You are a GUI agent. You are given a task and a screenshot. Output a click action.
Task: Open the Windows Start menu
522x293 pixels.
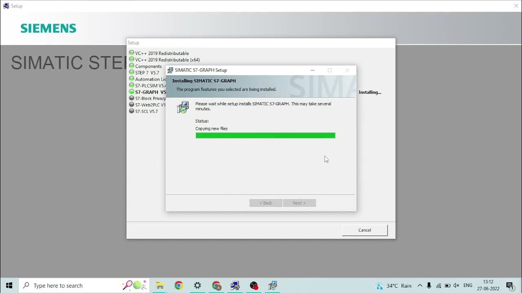pyautogui.click(x=9, y=285)
